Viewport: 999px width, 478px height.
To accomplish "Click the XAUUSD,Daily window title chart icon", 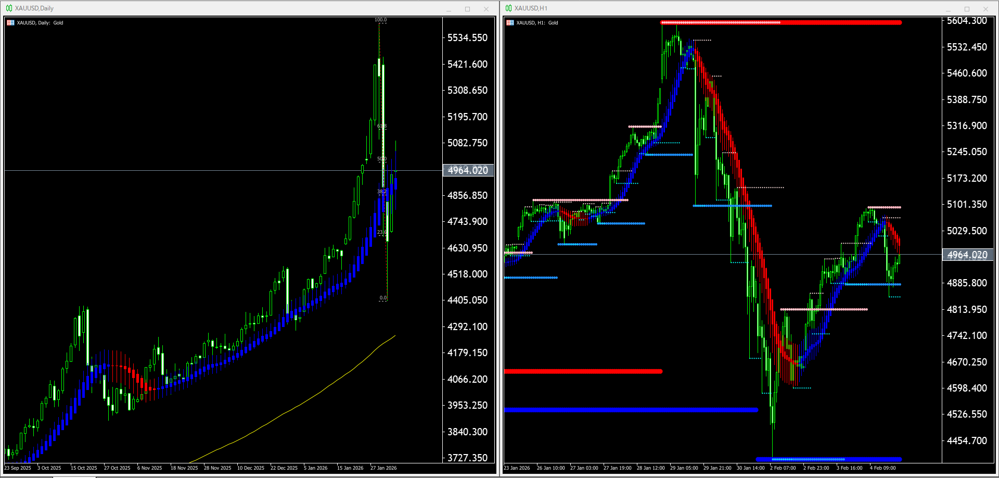I will (9, 8).
